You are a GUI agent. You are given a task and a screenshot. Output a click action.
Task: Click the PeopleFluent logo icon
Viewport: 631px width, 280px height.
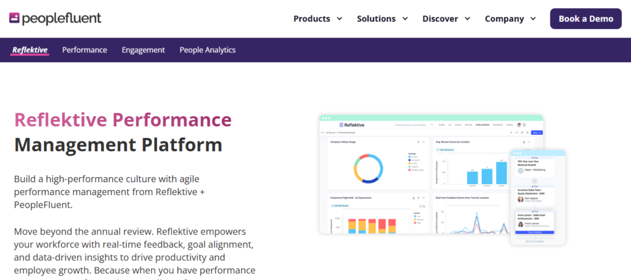[15, 18]
